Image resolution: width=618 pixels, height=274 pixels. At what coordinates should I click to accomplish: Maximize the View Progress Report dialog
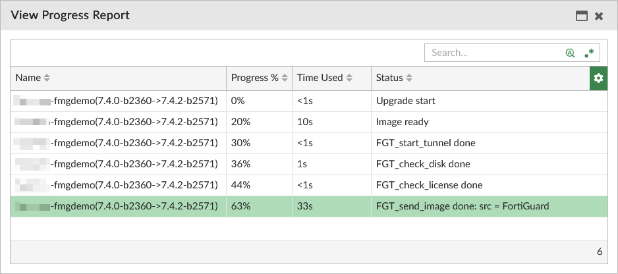tap(582, 16)
